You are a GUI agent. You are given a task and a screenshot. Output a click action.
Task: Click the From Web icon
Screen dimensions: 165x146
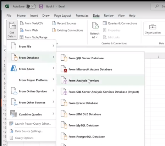[x=22, y=30]
